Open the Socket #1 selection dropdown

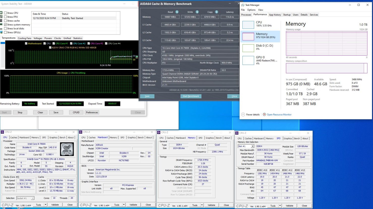tap(33, 198)
